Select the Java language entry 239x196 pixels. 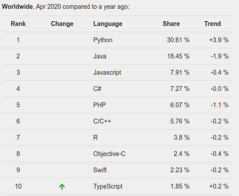(100, 56)
